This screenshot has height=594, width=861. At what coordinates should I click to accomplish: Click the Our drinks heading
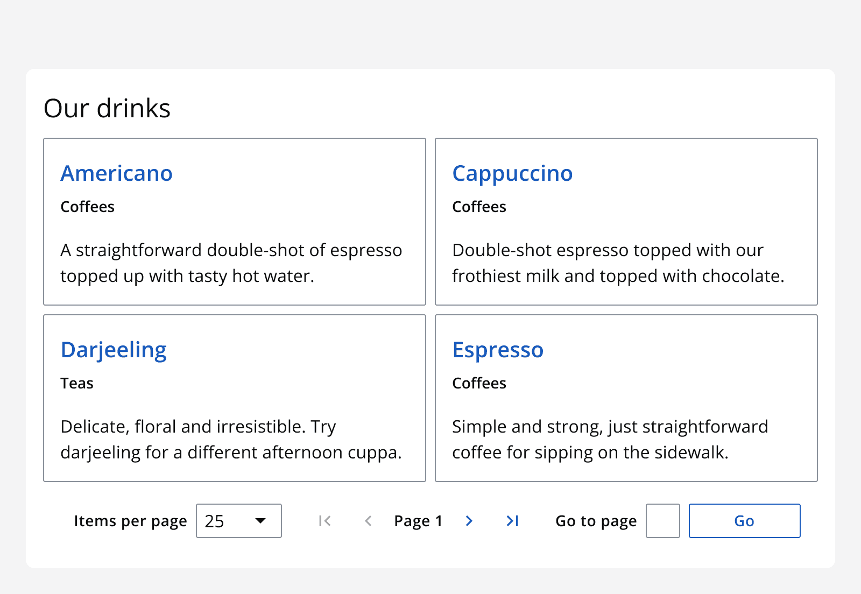click(x=107, y=108)
